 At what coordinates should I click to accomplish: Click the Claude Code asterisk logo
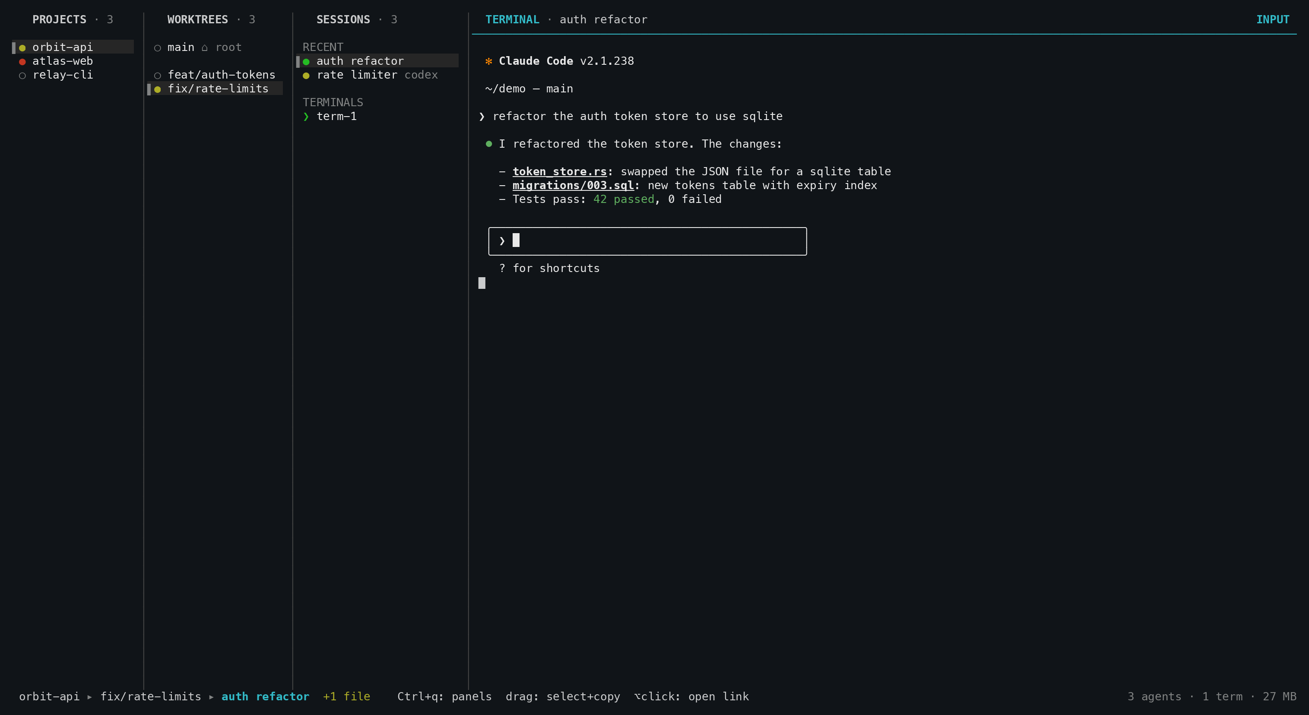tap(488, 61)
